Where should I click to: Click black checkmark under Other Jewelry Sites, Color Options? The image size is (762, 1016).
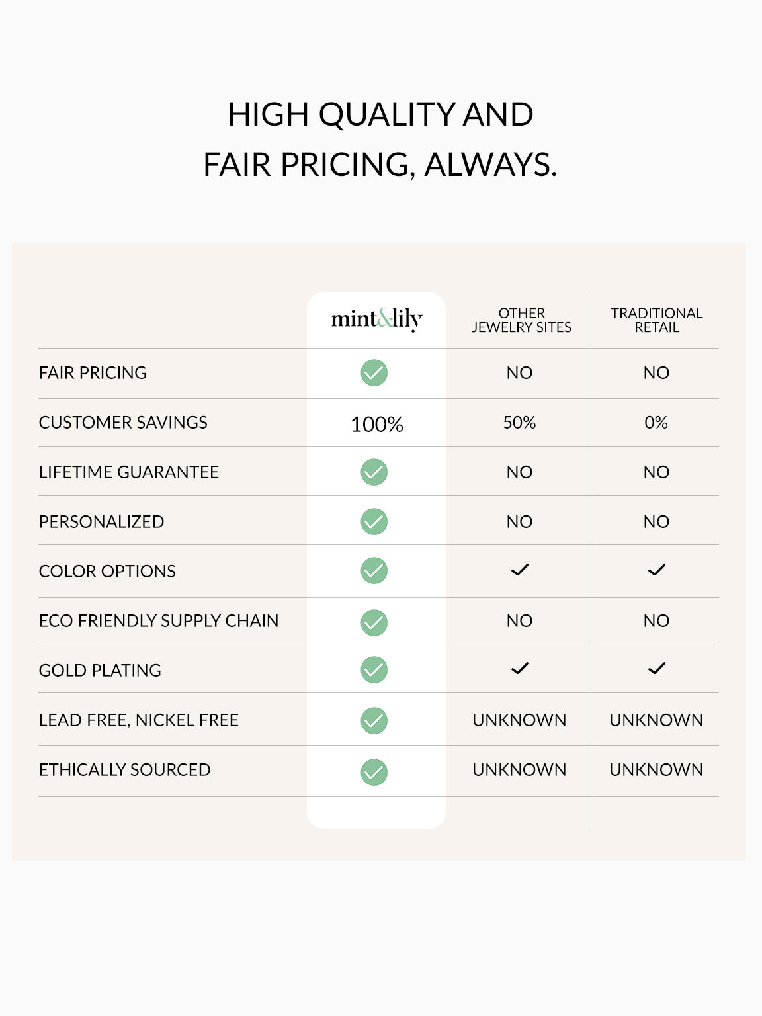click(x=520, y=570)
